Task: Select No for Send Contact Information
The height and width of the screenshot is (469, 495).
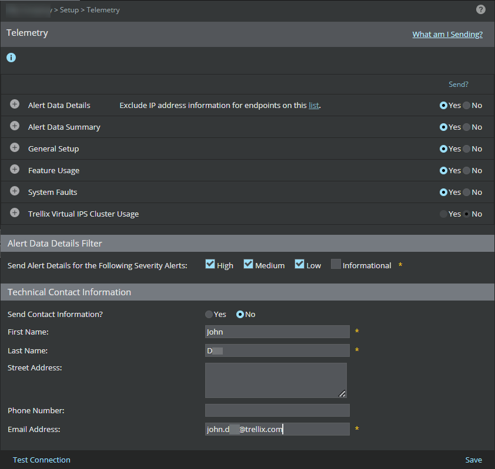Action: coord(240,314)
